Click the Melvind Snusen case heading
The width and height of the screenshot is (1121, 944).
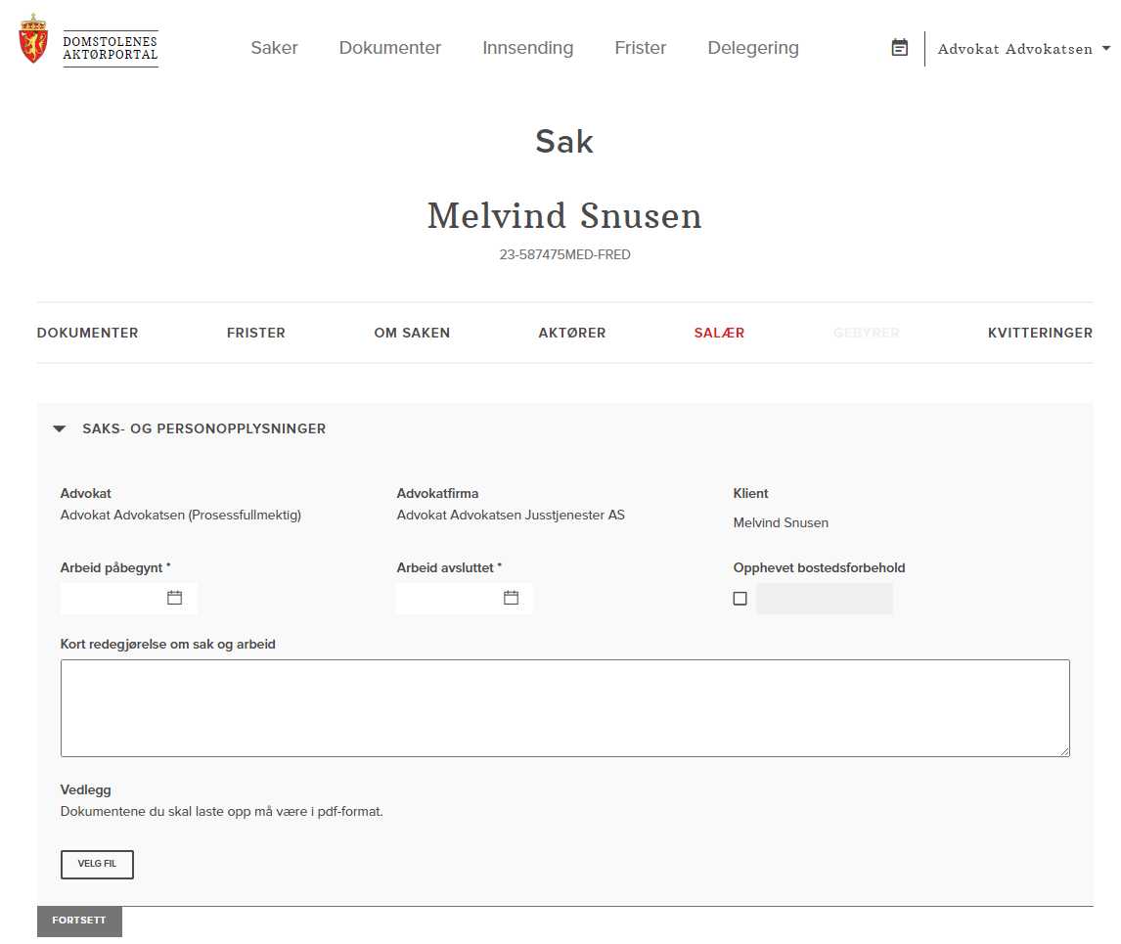tap(564, 216)
